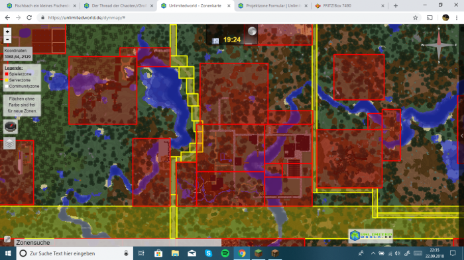Open Skype from the taskbar

pos(208,253)
